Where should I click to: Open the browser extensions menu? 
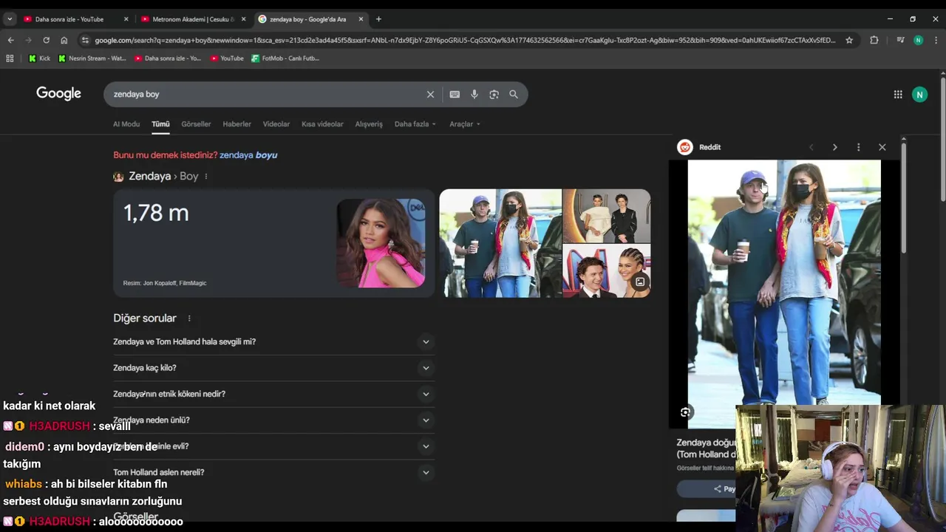pyautogui.click(x=874, y=40)
